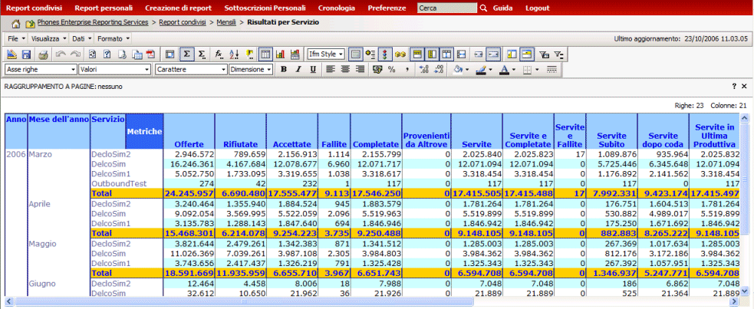Click the align left icon
754x309 pixels.
point(330,69)
